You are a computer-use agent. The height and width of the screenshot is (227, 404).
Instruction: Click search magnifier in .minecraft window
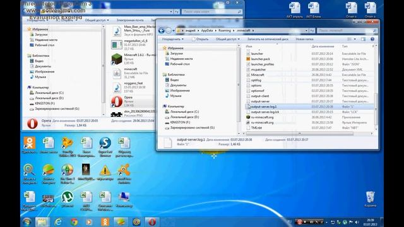[374, 31]
